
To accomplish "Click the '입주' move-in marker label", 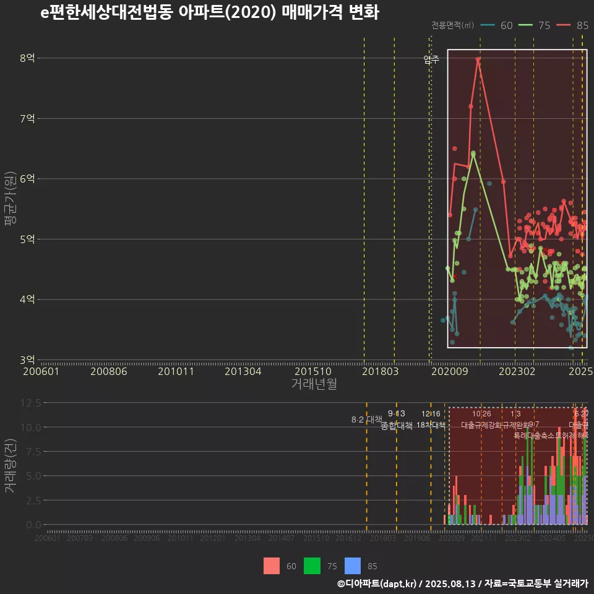I will (431, 59).
